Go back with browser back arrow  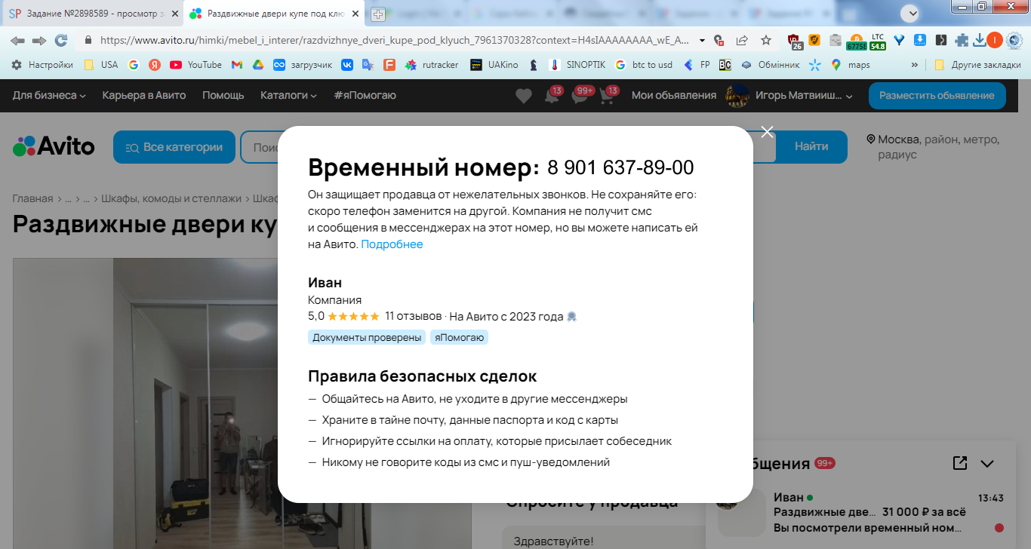[x=17, y=41]
